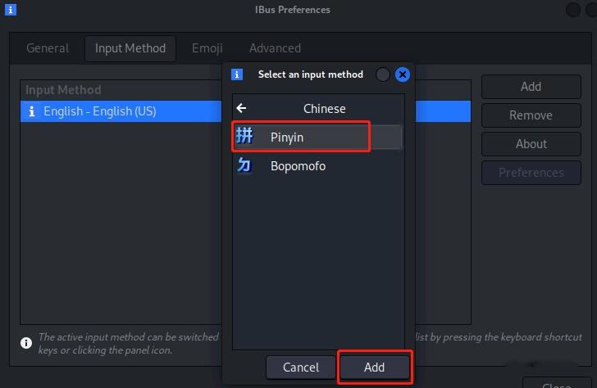Select the Input Method tab
Viewport: 597px width, 388px height.
(130, 48)
